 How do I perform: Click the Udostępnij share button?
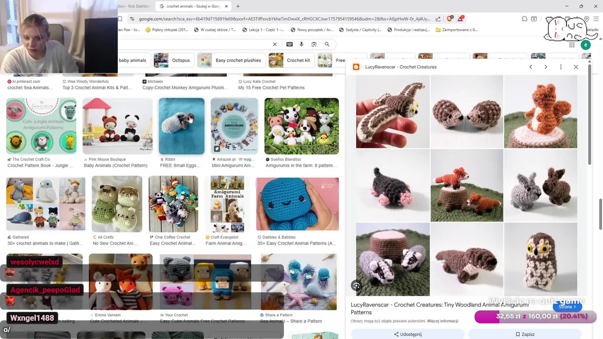408,334
